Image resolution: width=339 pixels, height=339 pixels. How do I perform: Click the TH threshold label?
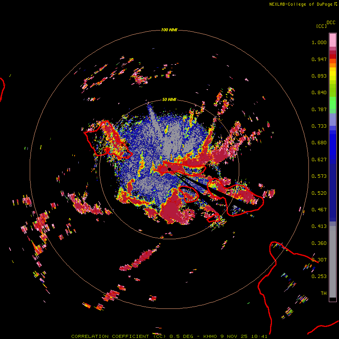324,293
